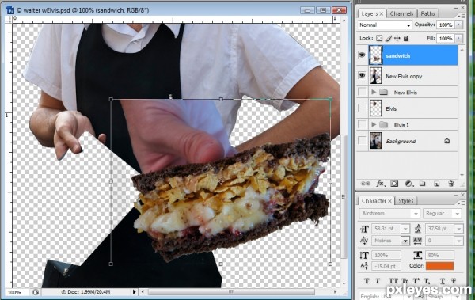Toggle Faux Italic
The image size is (475, 300).
point(378,281)
